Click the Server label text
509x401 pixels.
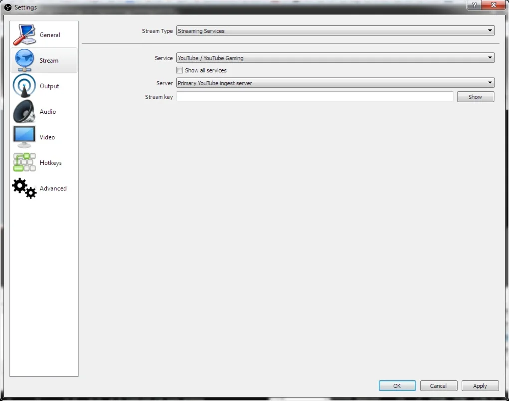pyautogui.click(x=164, y=83)
